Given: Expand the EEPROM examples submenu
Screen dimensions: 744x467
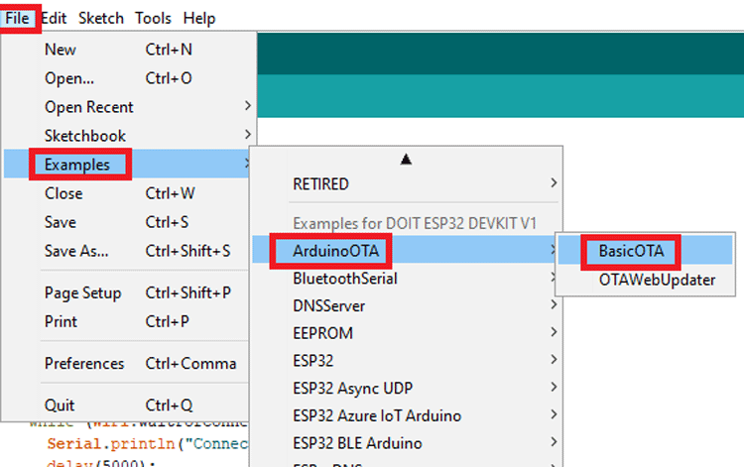Looking at the screenshot, I should (x=406, y=334).
